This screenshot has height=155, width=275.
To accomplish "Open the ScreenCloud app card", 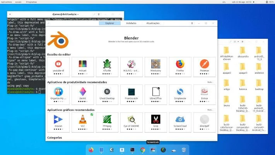I will pyautogui.click(x=180, y=122).
